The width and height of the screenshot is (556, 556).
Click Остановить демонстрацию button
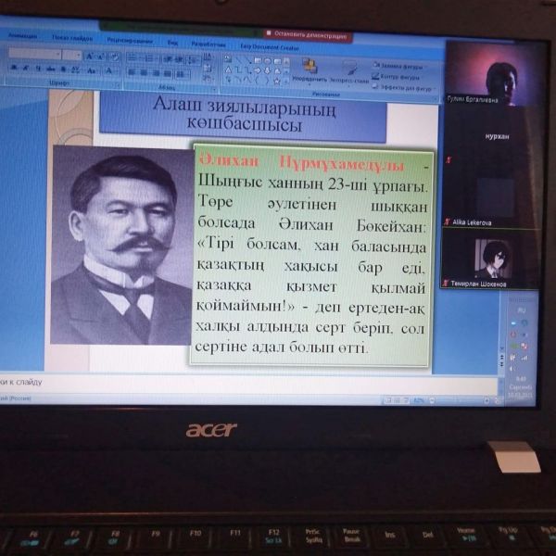(x=308, y=34)
